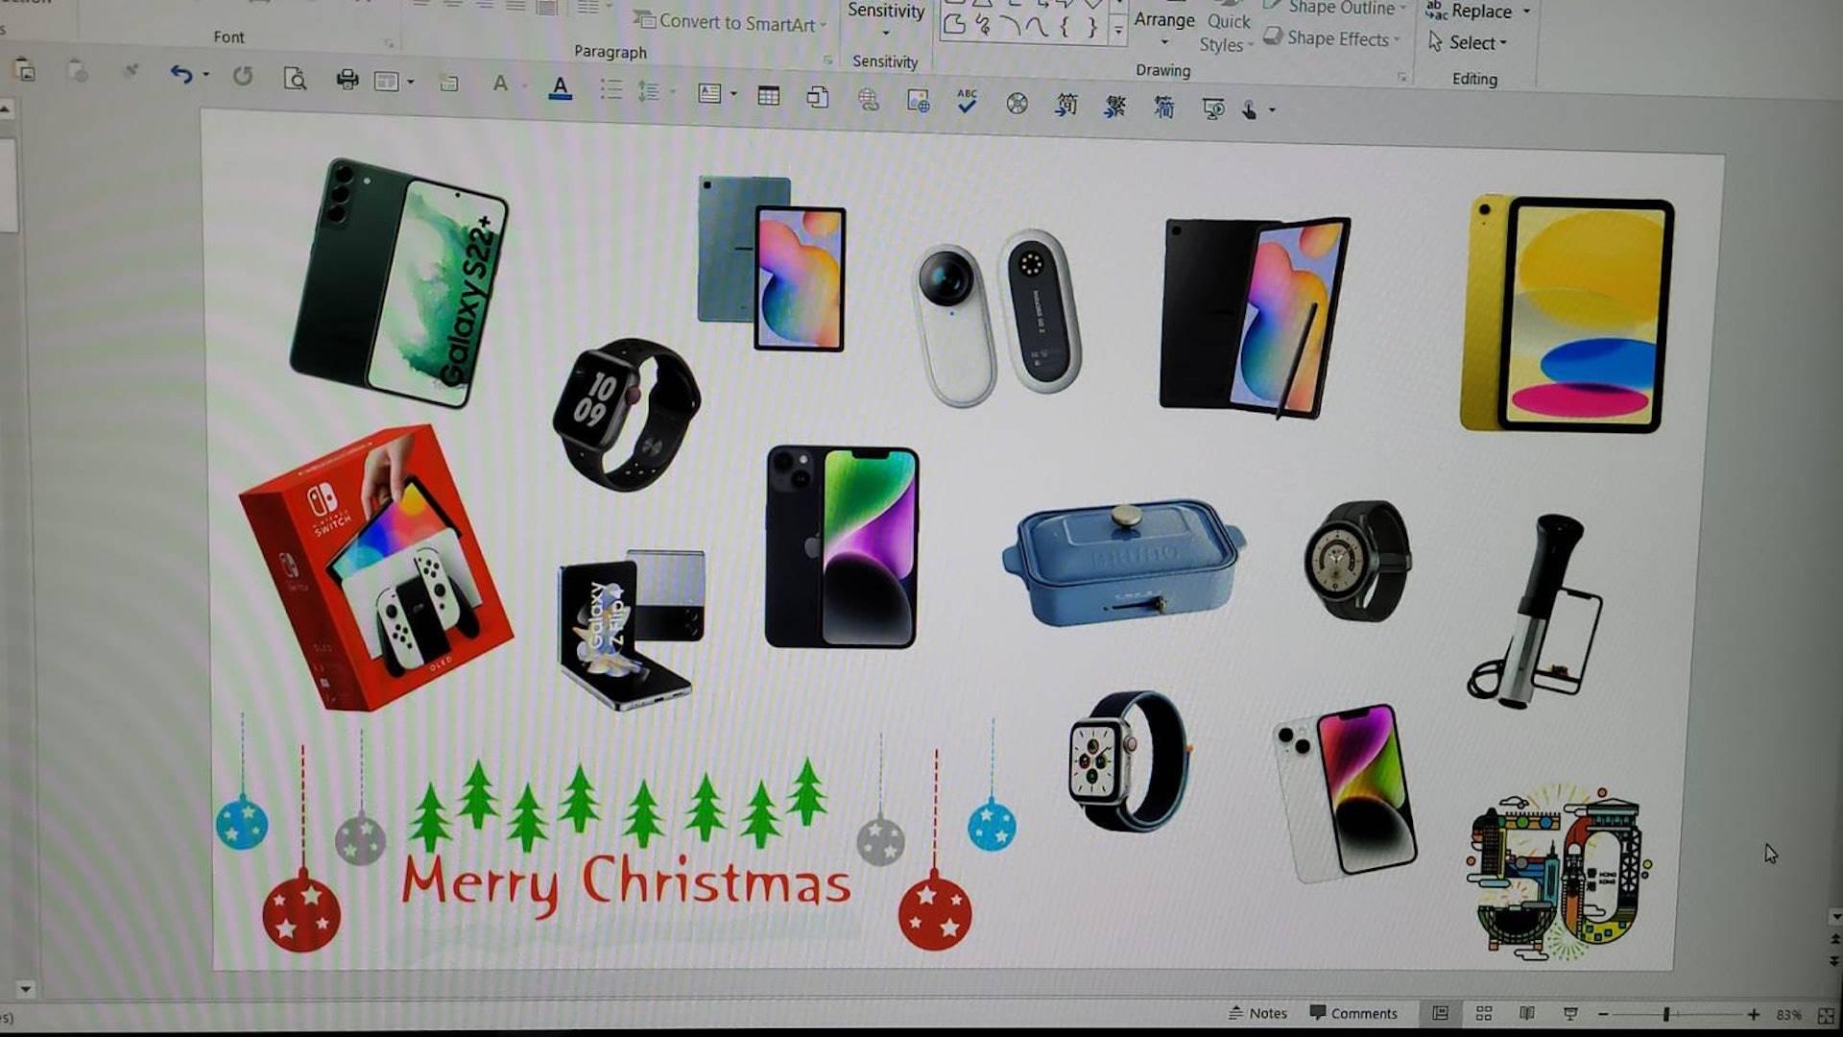The width and height of the screenshot is (1843, 1037).
Task: Click the Spelling check ABC icon
Action: (x=967, y=102)
